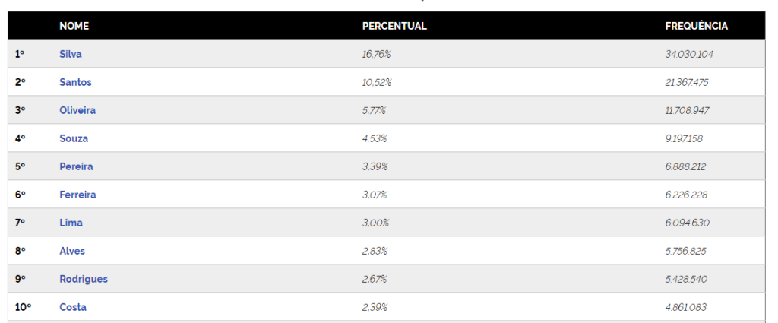The image size is (778, 323).
Task: Click the Lima surname link
Action: [x=71, y=223]
